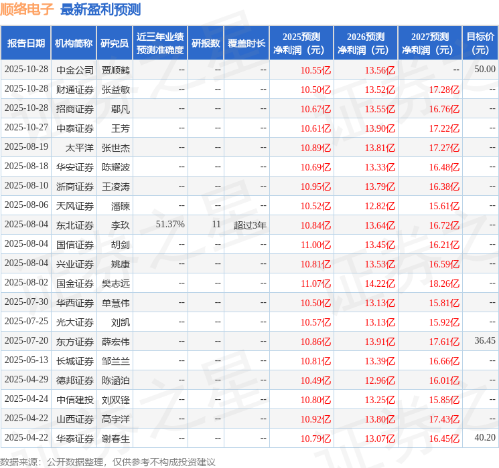Click the 覆盖时长 column header

pyautogui.click(x=246, y=43)
